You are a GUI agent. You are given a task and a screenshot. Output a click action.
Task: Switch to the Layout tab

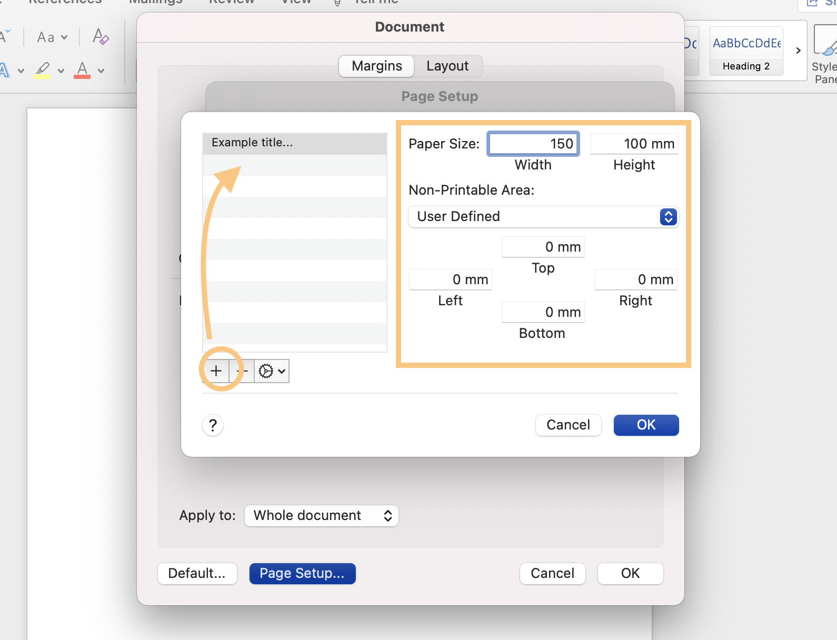point(447,66)
